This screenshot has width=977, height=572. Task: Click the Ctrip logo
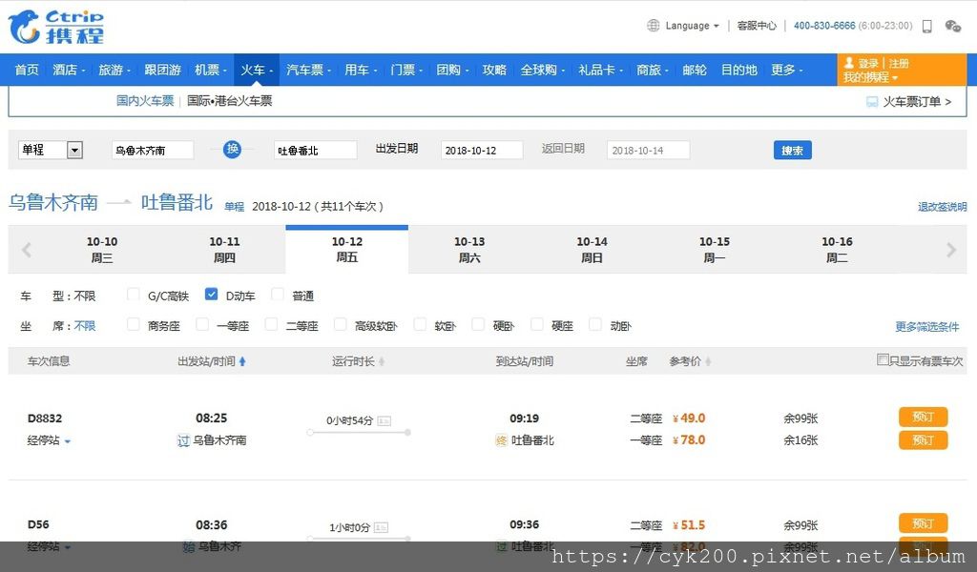56,27
